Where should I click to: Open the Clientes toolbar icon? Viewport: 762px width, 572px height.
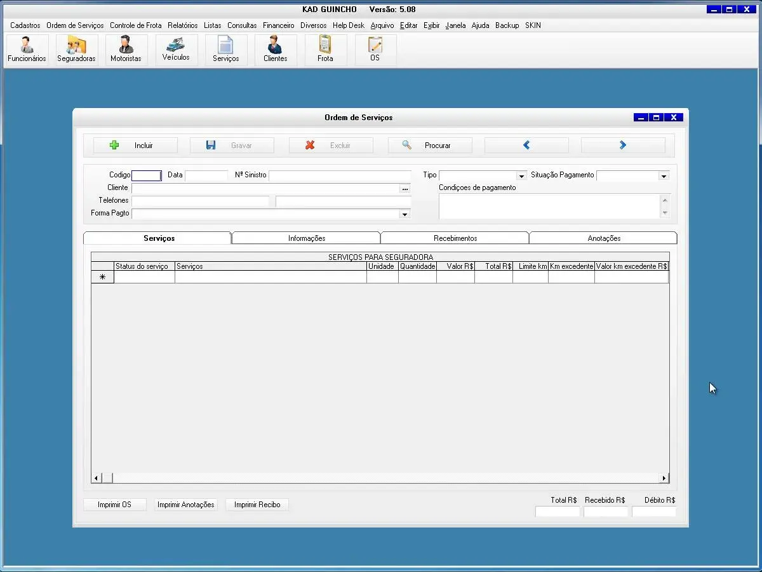pos(275,50)
